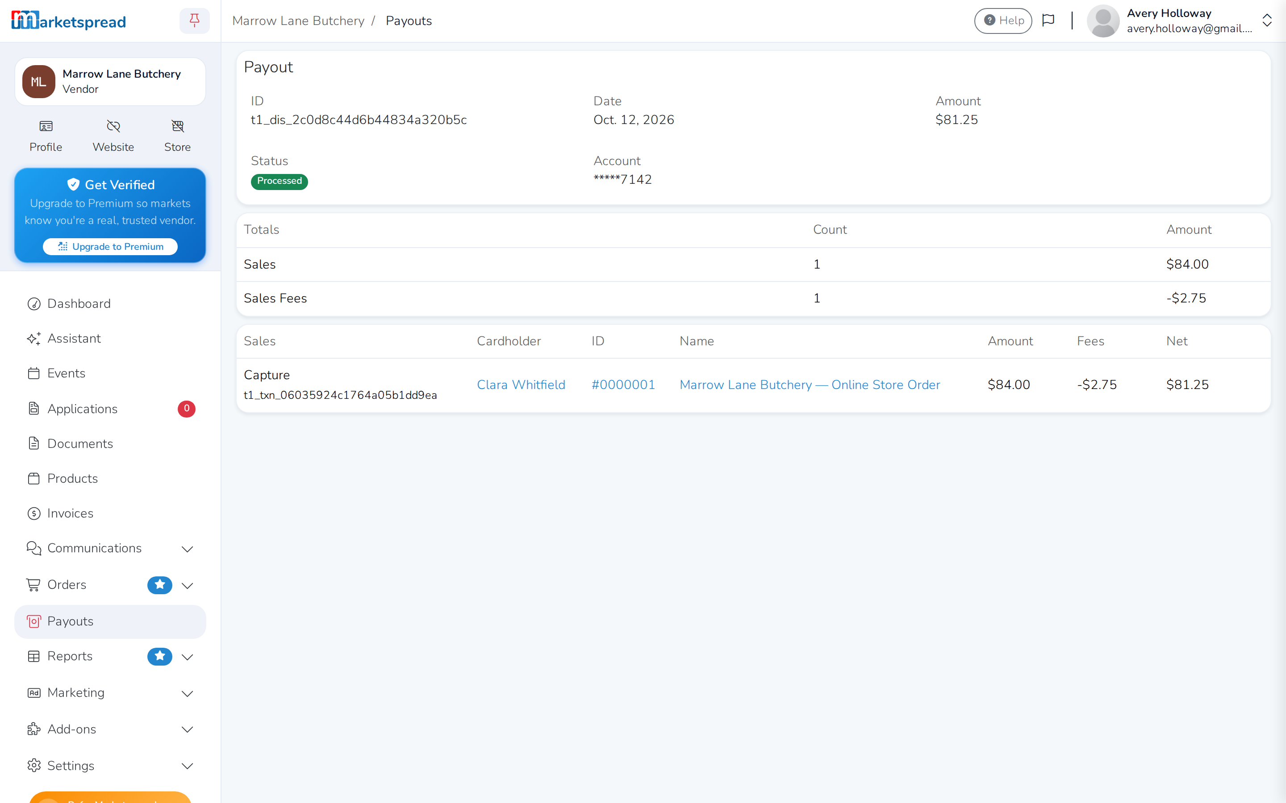The height and width of the screenshot is (803, 1286).
Task: Click the Sales Fees totals row label
Action: point(275,298)
